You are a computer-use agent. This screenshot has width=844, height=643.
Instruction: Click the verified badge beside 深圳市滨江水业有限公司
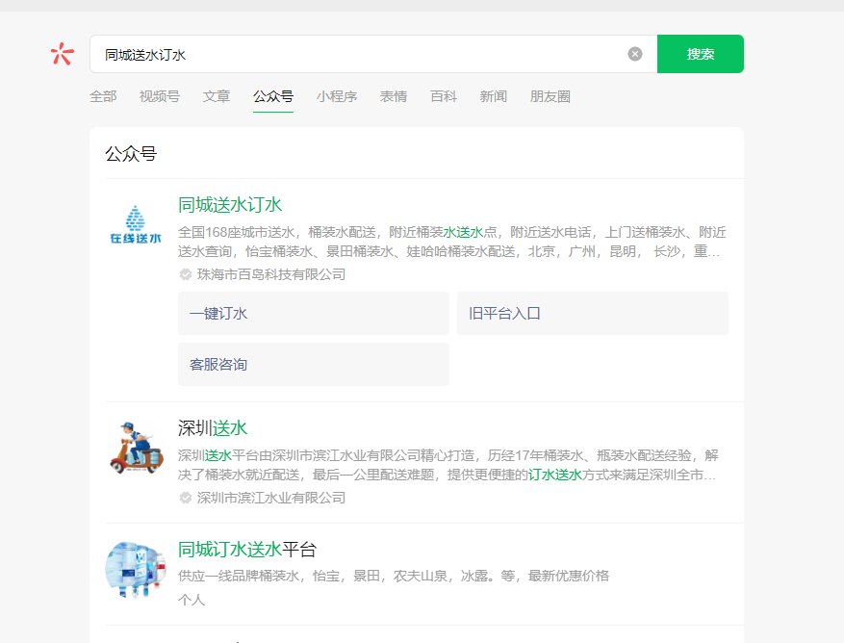coord(185,499)
